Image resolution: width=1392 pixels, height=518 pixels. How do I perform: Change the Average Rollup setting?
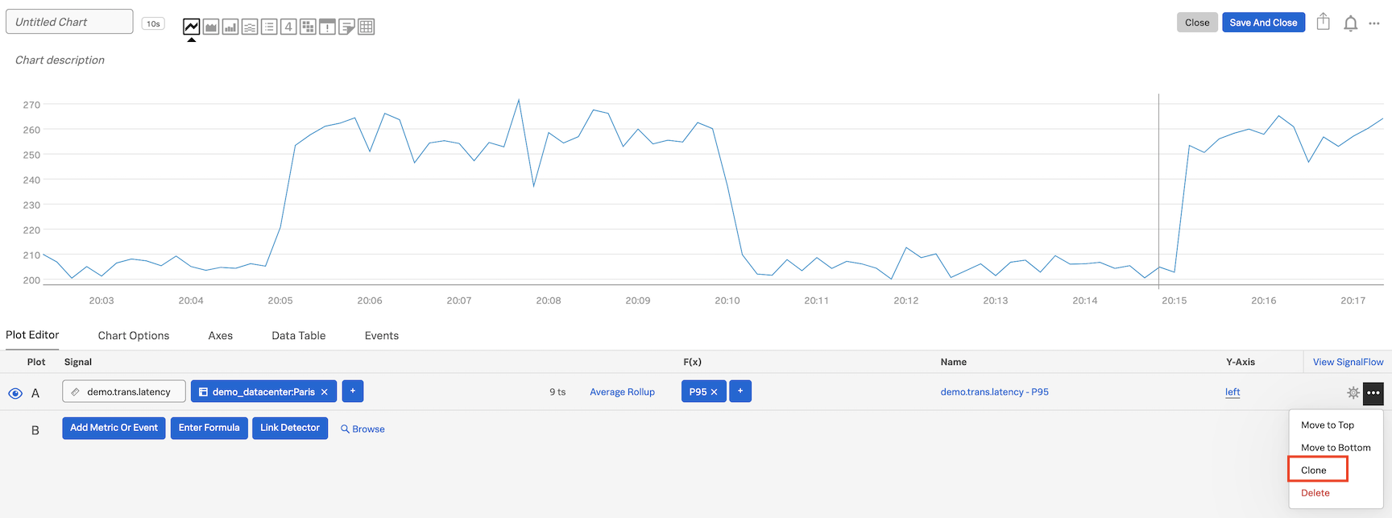[x=622, y=392]
